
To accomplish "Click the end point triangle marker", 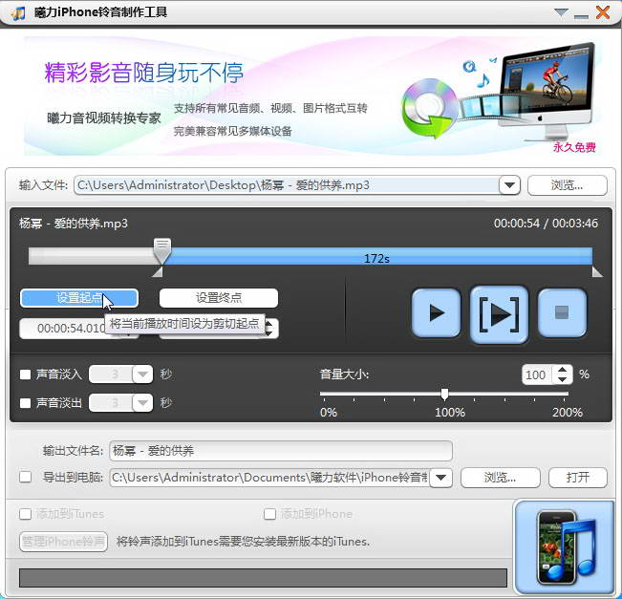I will tap(597, 272).
